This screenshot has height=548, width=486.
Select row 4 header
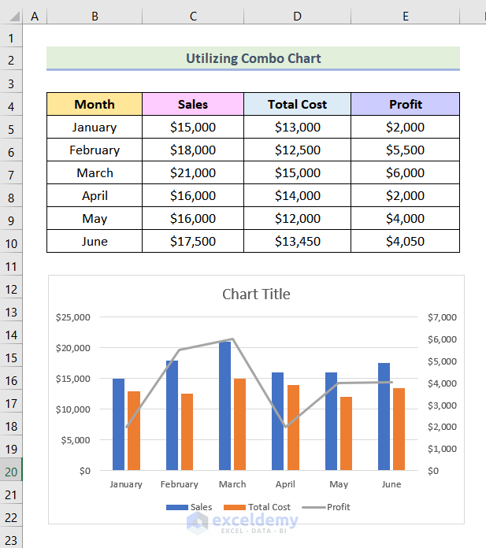point(12,105)
